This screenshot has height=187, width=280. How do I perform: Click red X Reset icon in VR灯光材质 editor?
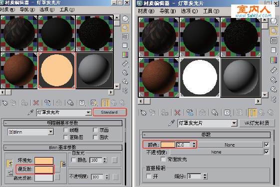(178, 113)
